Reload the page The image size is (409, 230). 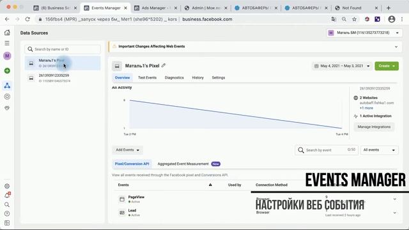[27, 19]
